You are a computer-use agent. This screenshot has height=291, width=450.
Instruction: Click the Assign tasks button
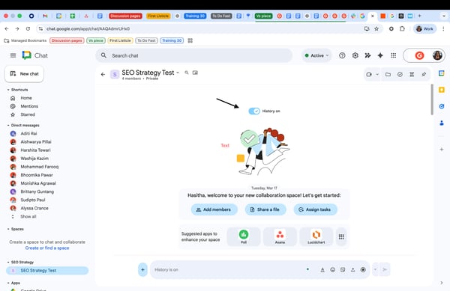click(x=315, y=209)
